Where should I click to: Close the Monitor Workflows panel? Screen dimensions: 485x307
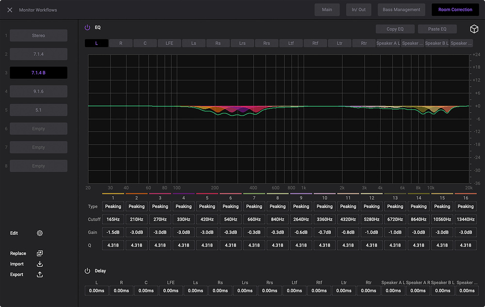[10, 10]
